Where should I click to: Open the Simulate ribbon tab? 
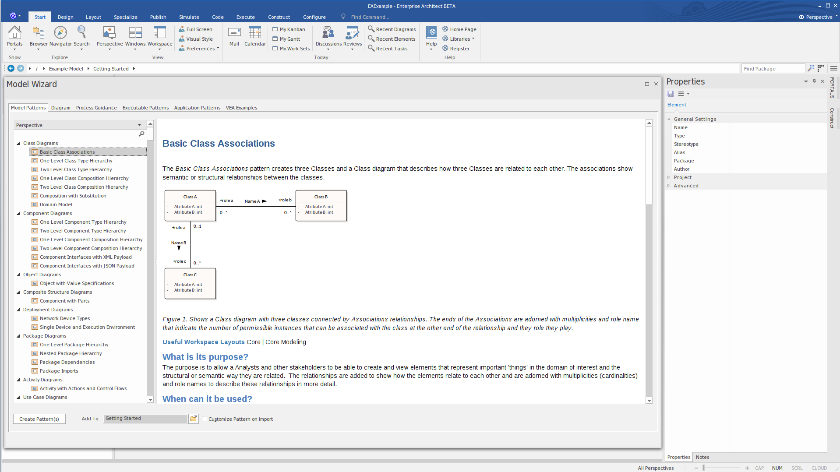pyautogui.click(x=189, y=17)
